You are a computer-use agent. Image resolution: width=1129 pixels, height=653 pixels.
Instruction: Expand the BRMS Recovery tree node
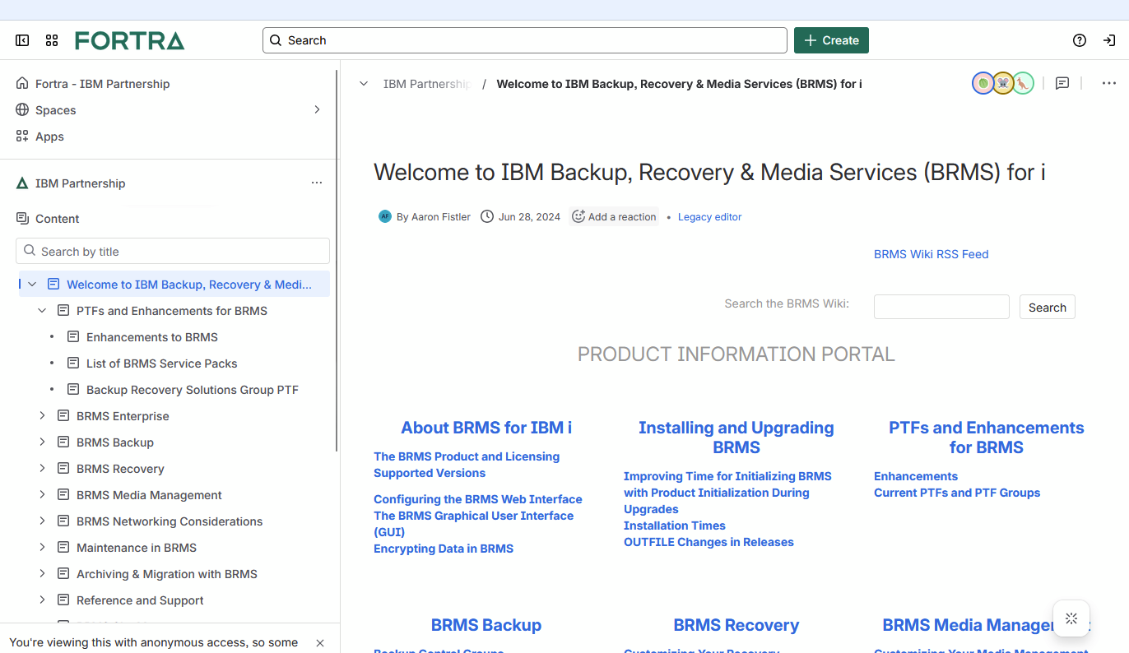click(x=42, y=469)
